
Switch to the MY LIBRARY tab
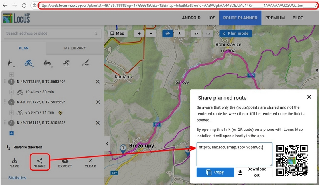click(x=75, y=48)
